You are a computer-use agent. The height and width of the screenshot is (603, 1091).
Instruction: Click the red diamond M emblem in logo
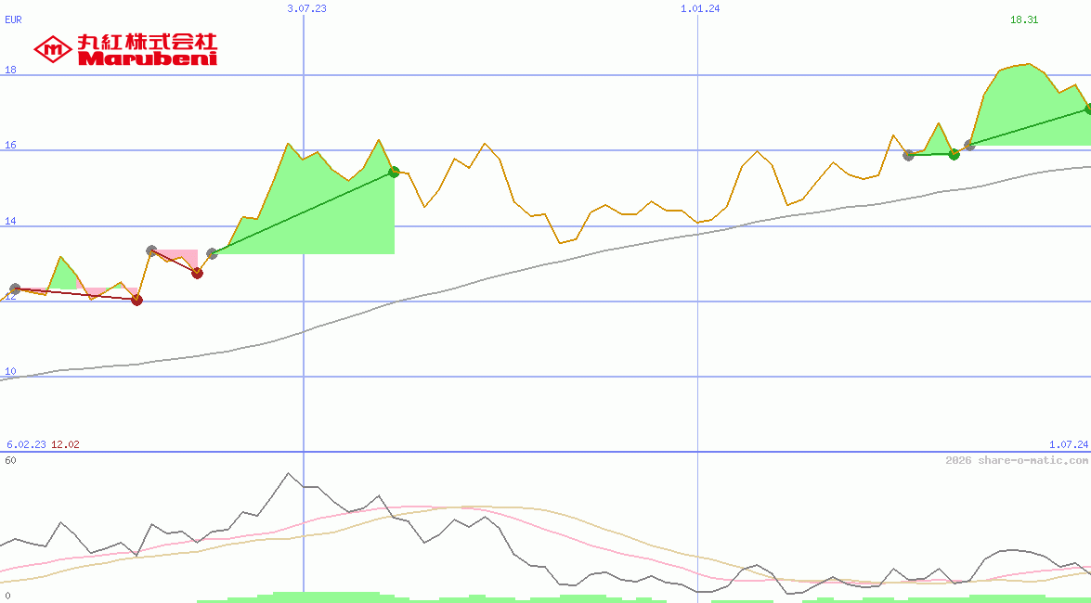(x=53, y=49)
